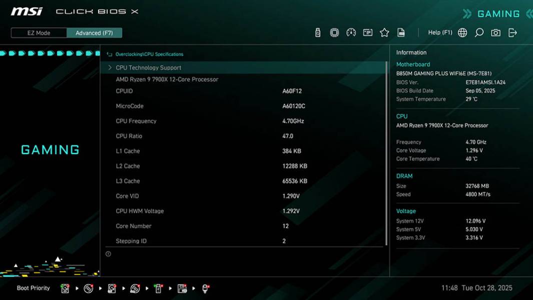Select the network boot device icon
The width and height of the screenshot is (533, 300).
pos(204,288)
